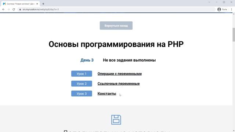Open the Гость profile icon
Viewport: 235px width, 132px height.
[219, 10]
